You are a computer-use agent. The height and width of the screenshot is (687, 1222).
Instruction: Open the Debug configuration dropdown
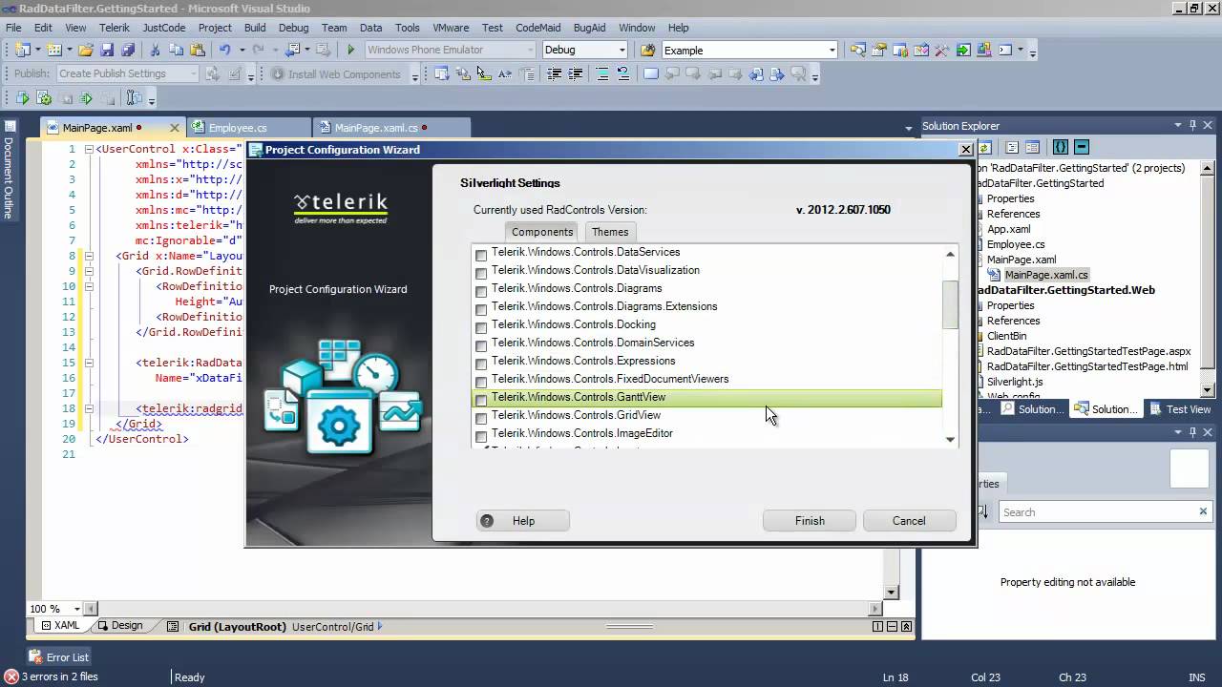(x=622, y=50)
